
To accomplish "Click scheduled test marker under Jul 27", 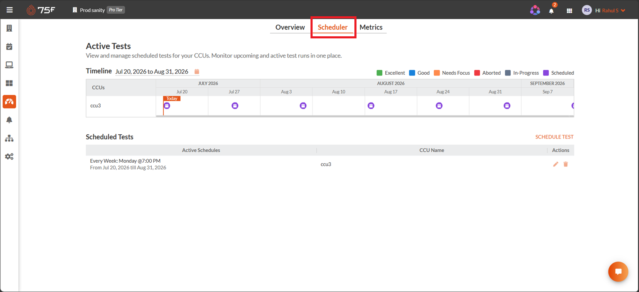I will (x=235, y=106).
